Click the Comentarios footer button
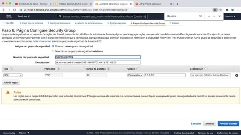The width and height of the screenshot is (241, 135). 9,133
